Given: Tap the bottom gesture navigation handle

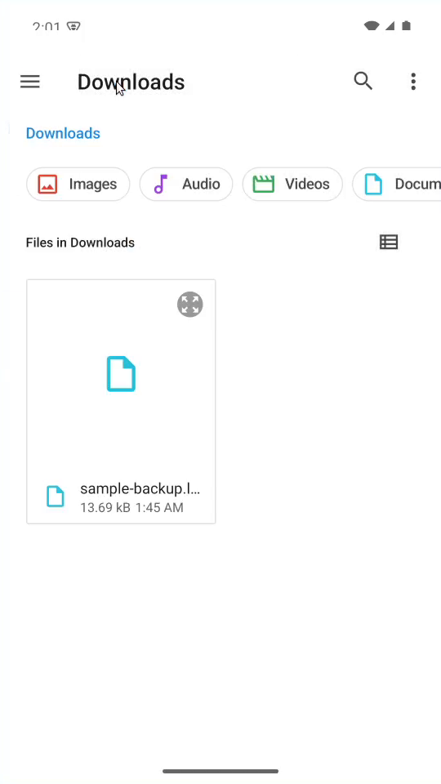Looking at the screenshot, I should pos(220,771).
